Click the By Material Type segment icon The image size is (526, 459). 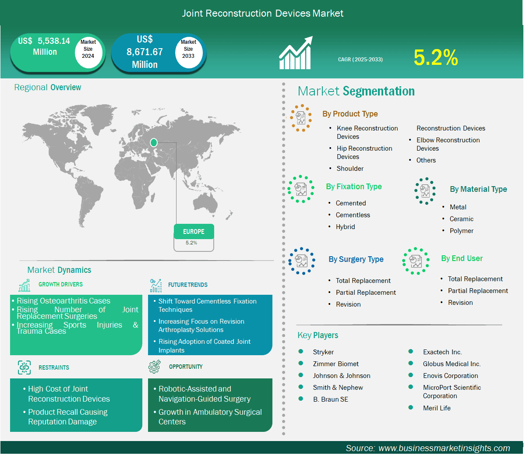pyautogui.click(x=425, y=191)
